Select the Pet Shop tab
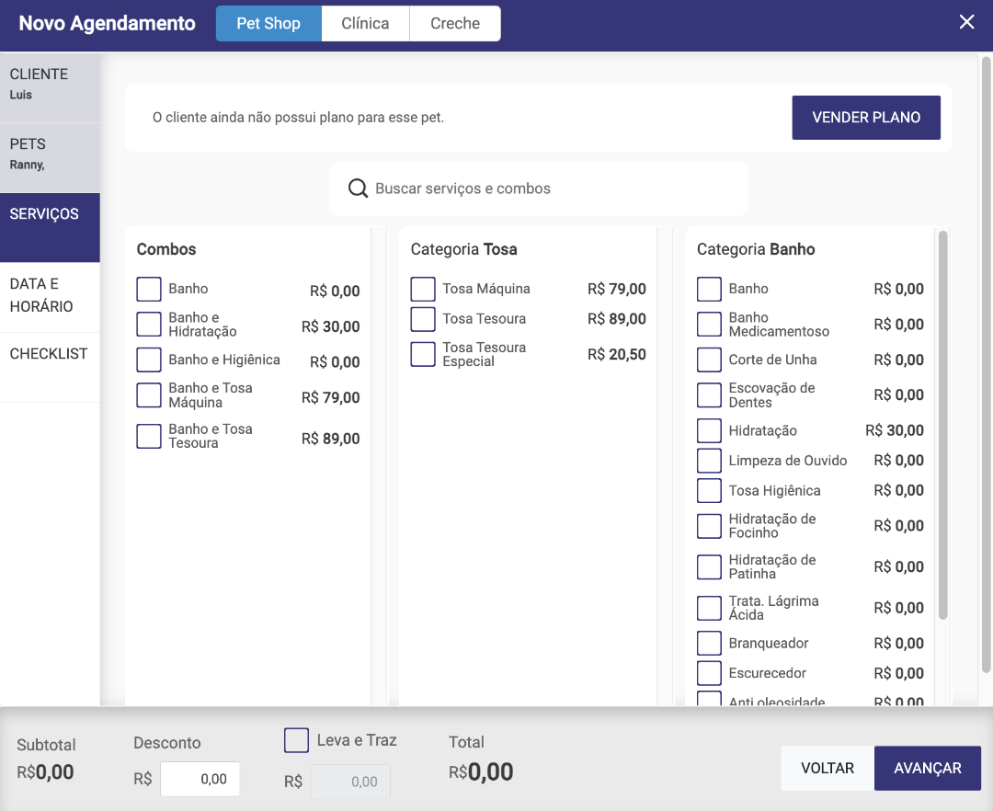 click(x=268, y=24)
